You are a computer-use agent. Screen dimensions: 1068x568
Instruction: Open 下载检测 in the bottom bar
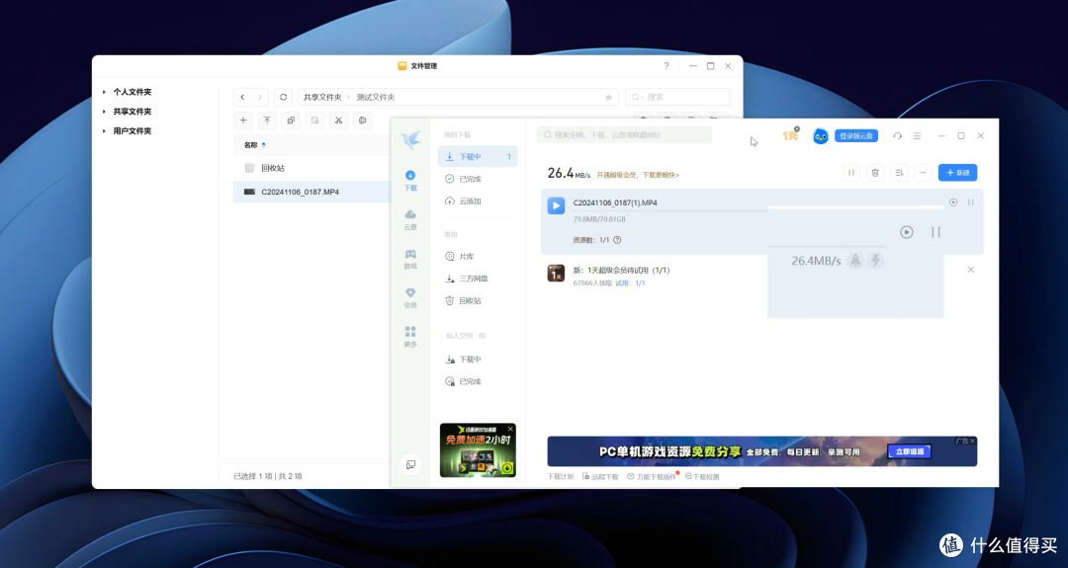tap(702, 477)
